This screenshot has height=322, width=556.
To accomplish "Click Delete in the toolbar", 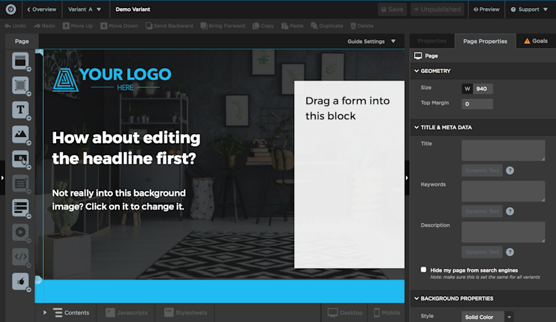I will 361,26.
